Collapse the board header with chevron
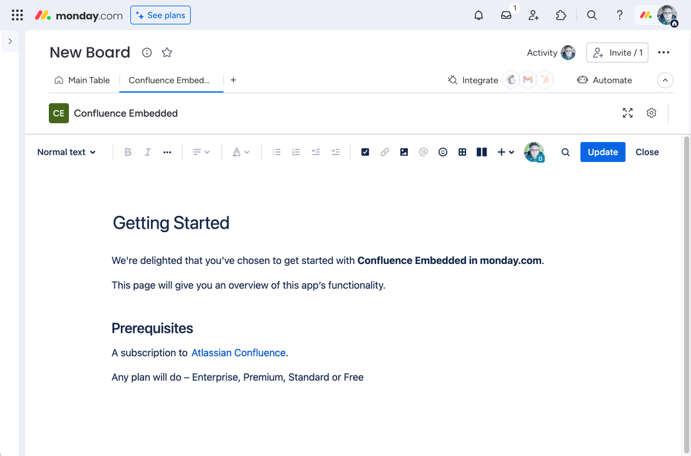Viewport: 691px width, 456px height. coord(665,80)
